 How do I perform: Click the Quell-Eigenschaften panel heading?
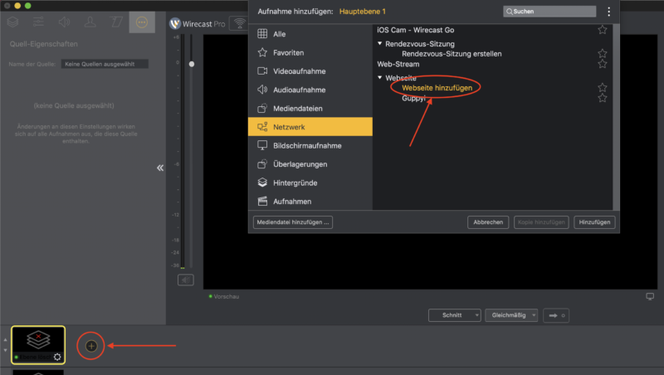(x=44, y=44)
